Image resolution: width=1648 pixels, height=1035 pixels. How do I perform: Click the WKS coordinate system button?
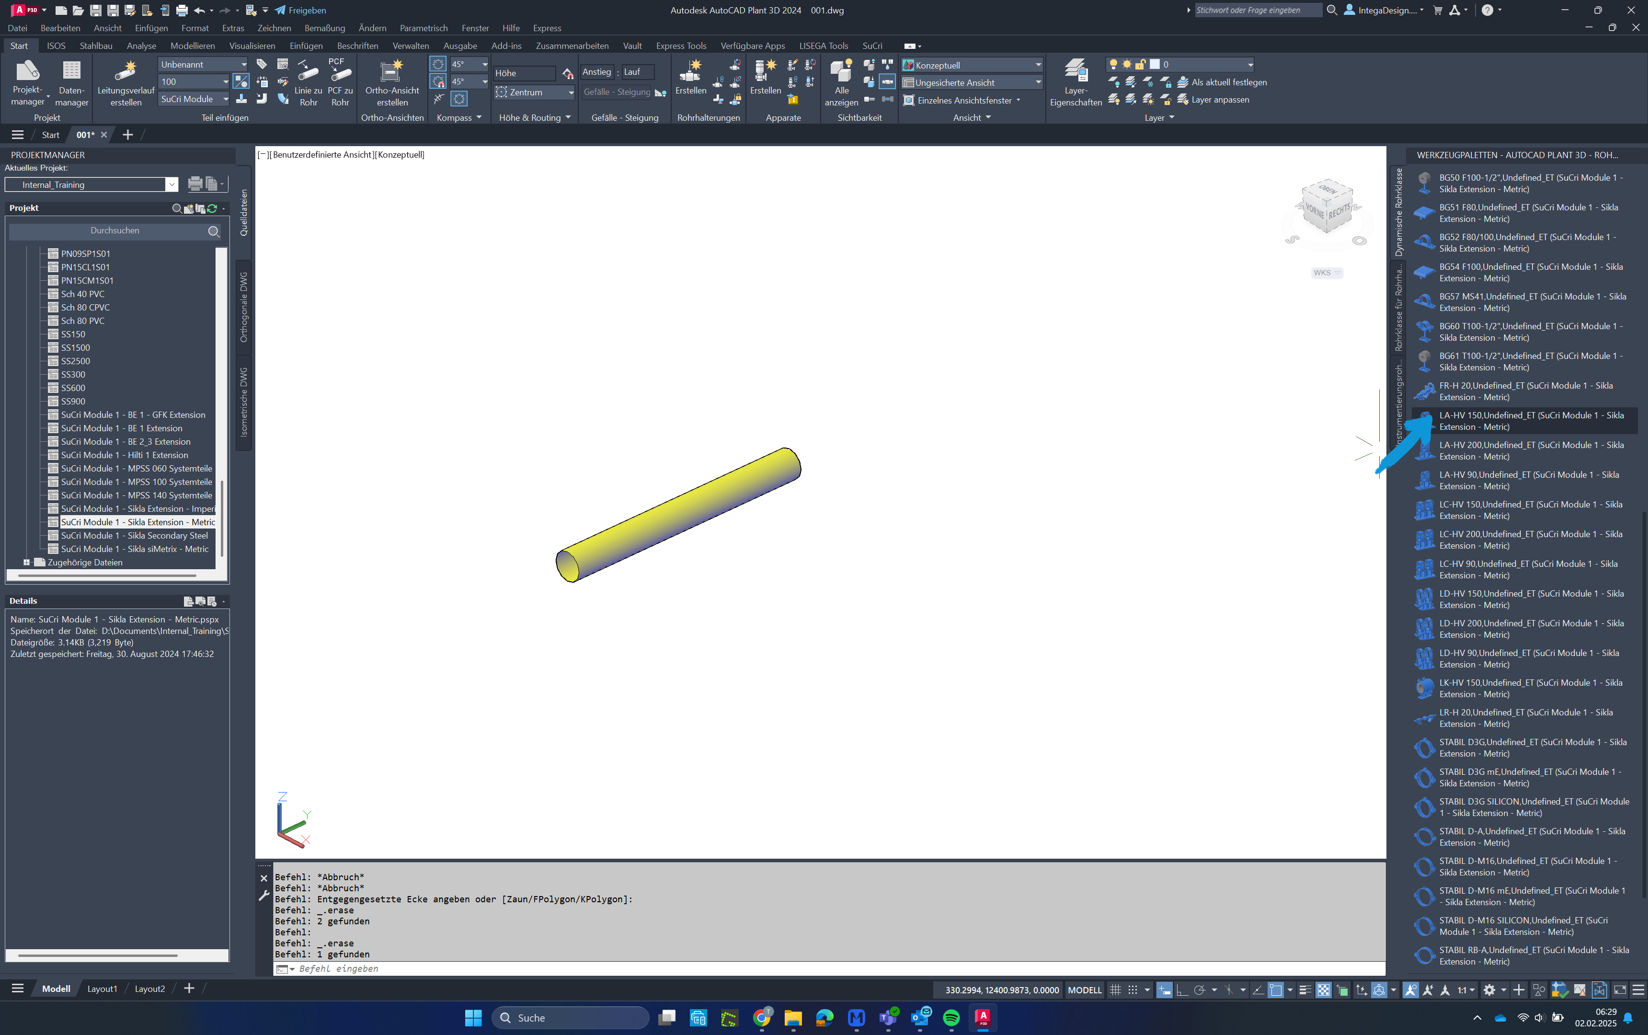point(1327,273)
